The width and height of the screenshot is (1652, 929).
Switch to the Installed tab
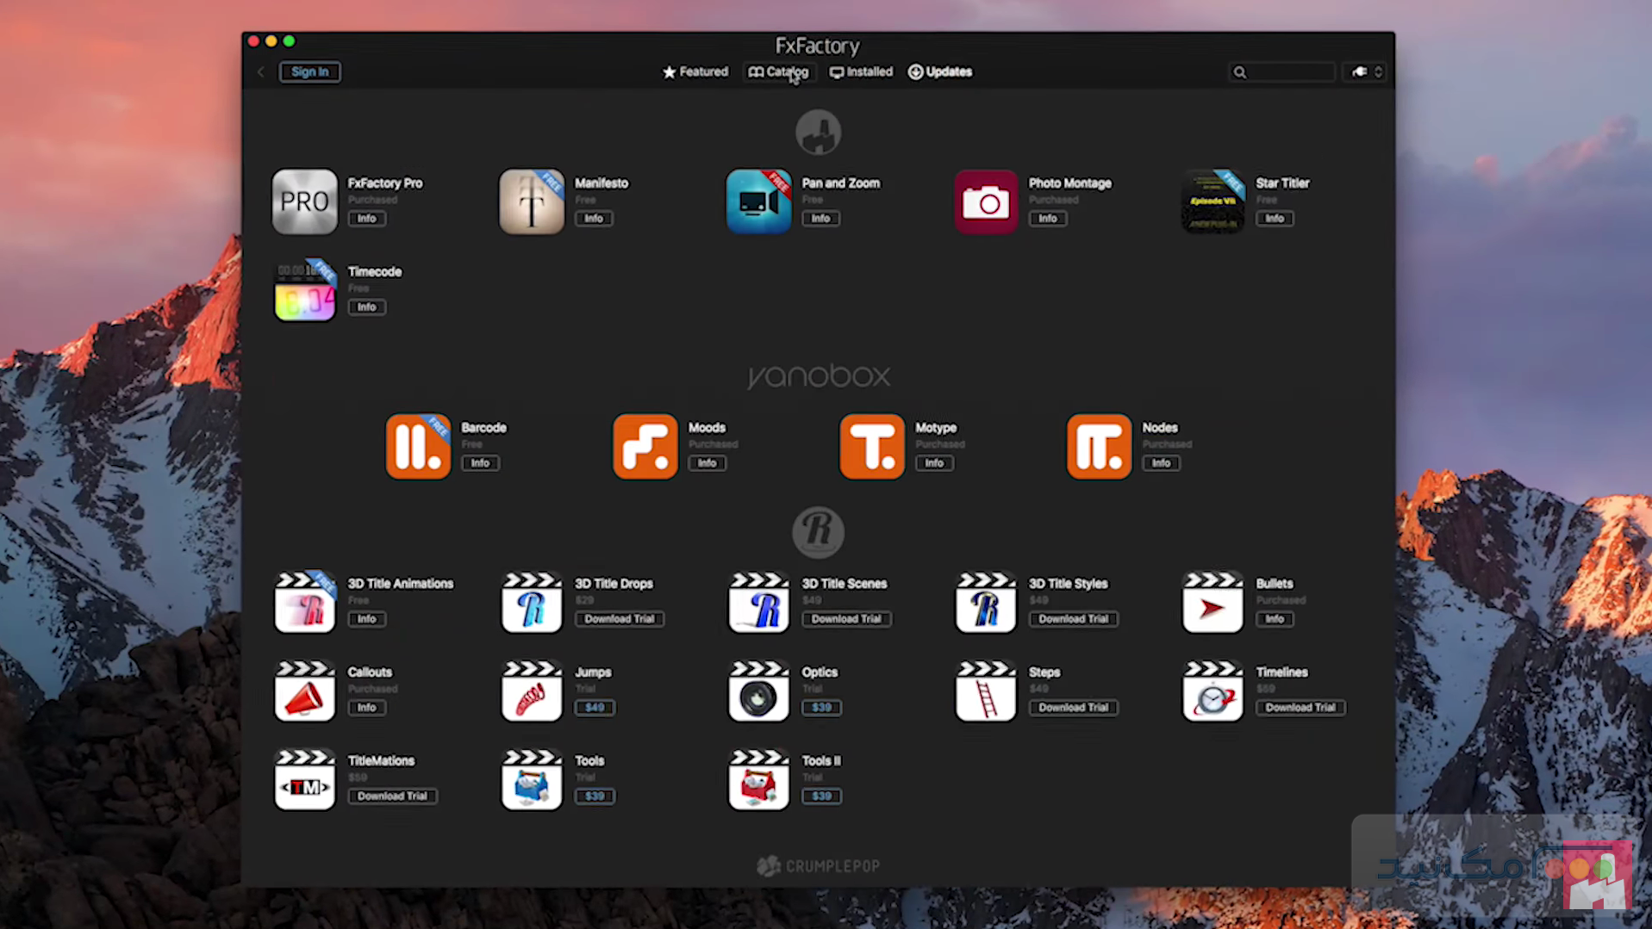coord(861,72)
